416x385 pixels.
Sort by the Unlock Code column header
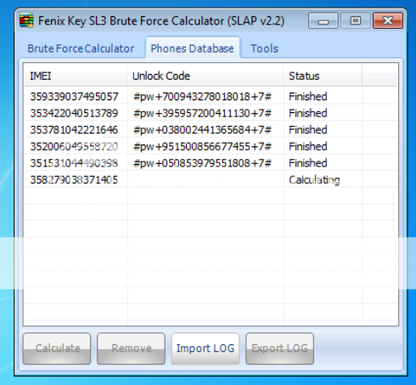205,76
